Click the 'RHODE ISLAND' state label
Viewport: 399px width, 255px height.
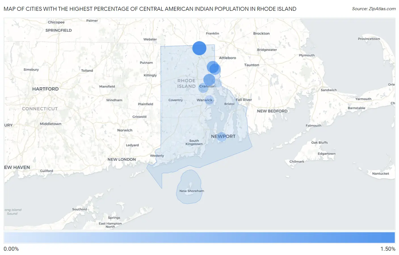tap(186, 83)
